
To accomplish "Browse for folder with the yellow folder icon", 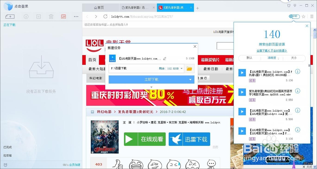I will tap(189, 69).
